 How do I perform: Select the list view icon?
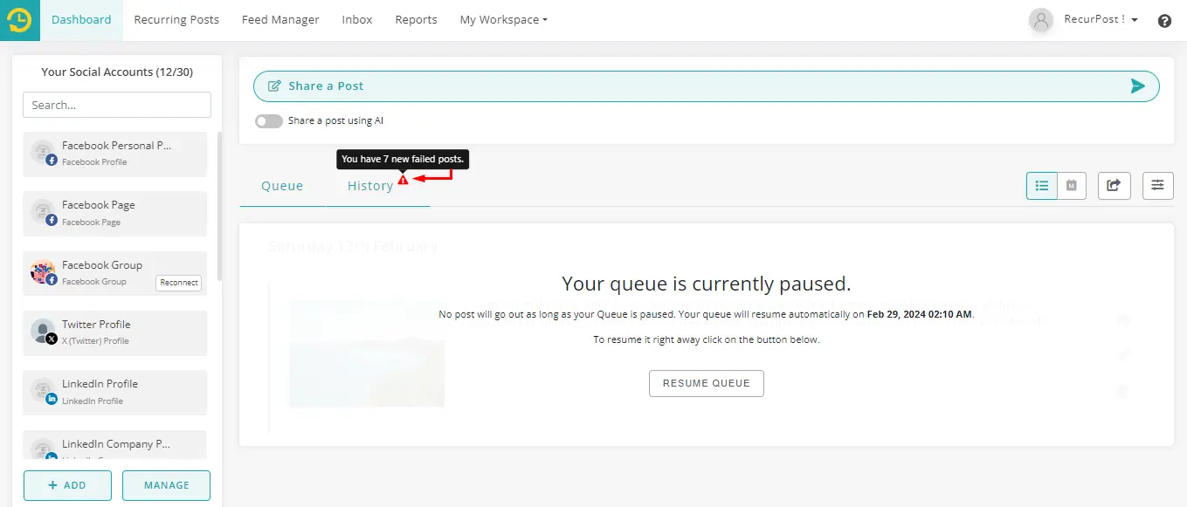pyautogui.click(x=1041, y=185)
